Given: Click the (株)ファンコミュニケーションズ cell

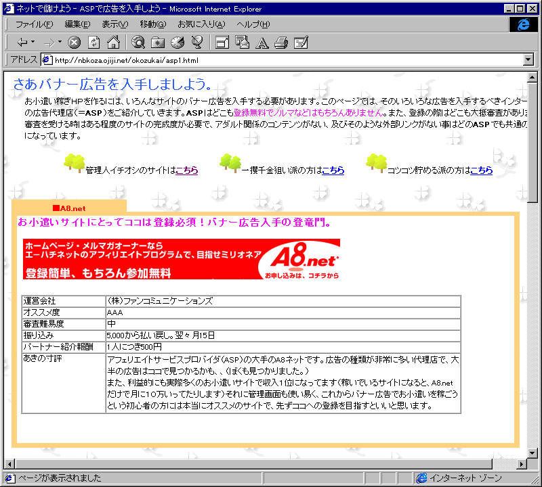Looking at the screenshot, I should coord(283,301).
